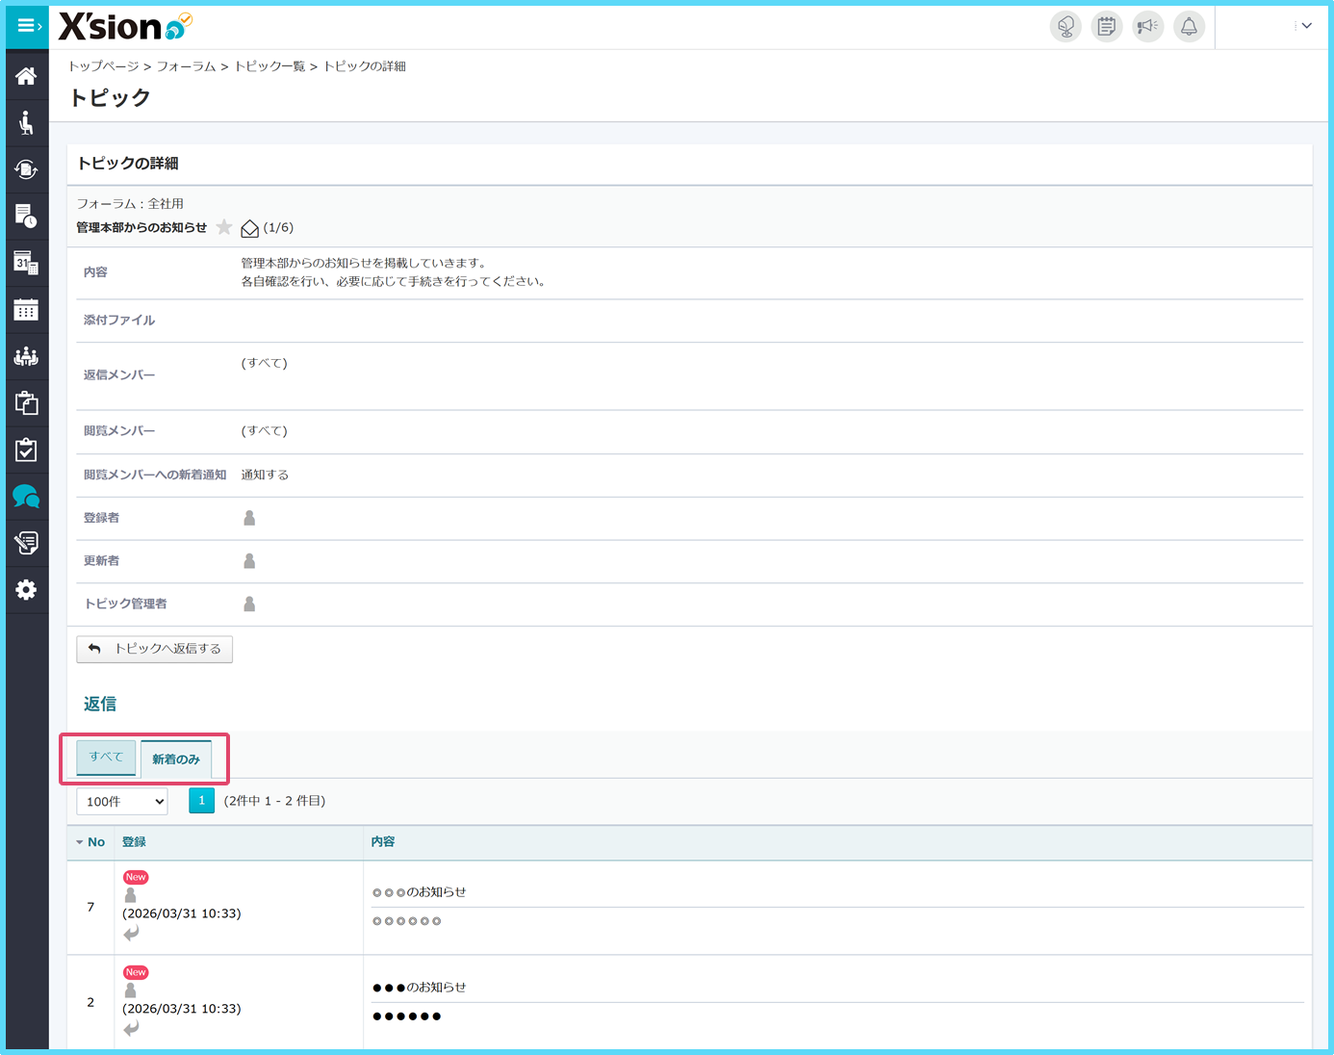This screenshot has width=1334, height=1055.
Task: Expand the sidebar with the hamburger menu
Action: click(x=26, y=26)
